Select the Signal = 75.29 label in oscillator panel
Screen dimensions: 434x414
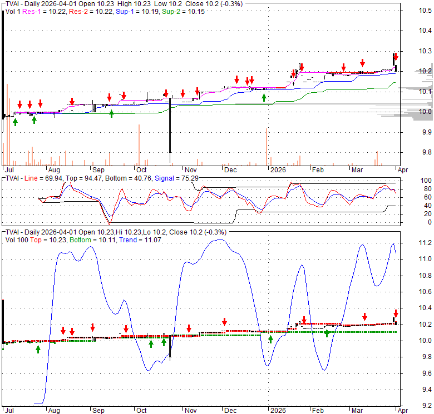pos(179,177)
